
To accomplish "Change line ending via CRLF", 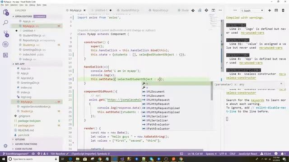I will coord(233,154).
